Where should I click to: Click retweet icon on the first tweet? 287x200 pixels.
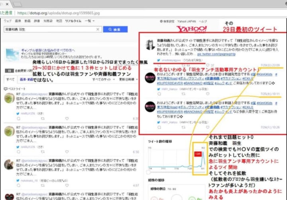[43, 118]
